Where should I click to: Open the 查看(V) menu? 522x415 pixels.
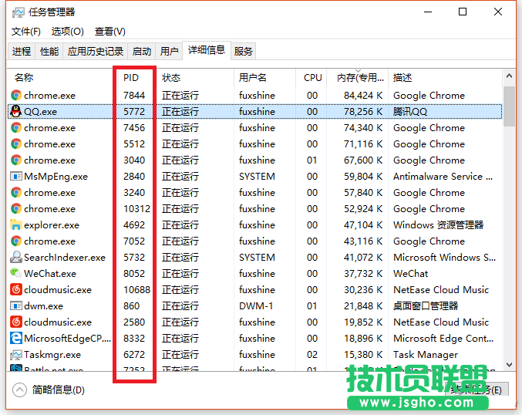pyautogui.click(x=109, y=32)
